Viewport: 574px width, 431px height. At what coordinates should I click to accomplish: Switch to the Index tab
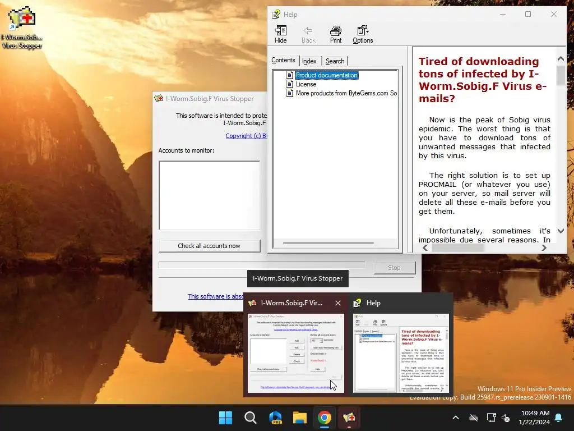click(x=309, y=61)
